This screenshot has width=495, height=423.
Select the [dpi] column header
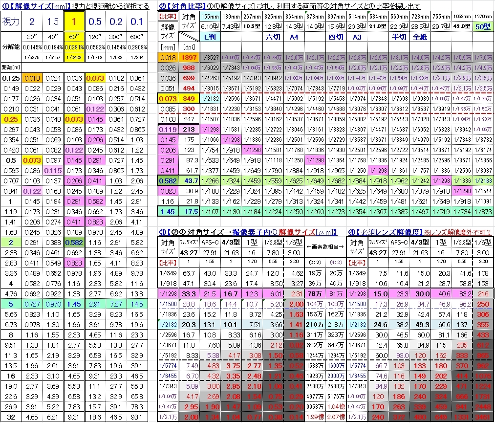pos(189,47)
